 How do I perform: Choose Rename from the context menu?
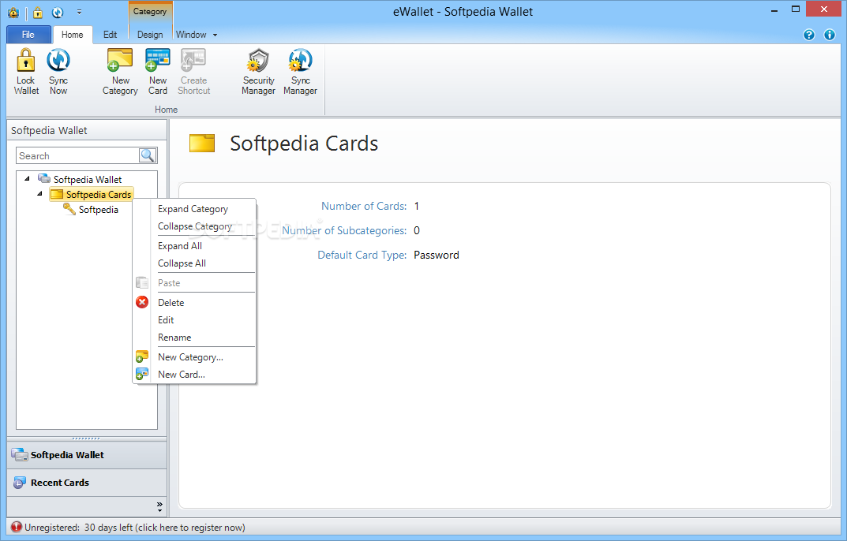tap(174, 337)
